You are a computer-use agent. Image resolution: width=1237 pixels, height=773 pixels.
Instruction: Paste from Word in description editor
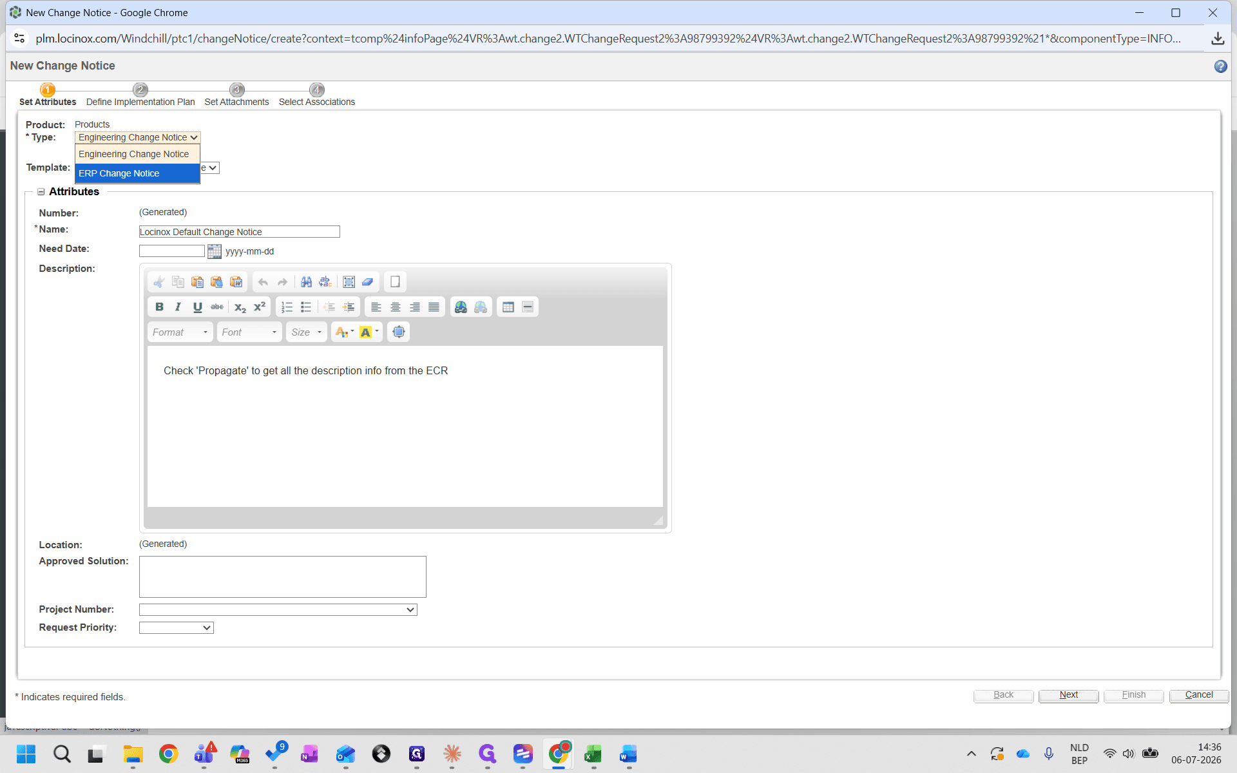click(236, 282)
